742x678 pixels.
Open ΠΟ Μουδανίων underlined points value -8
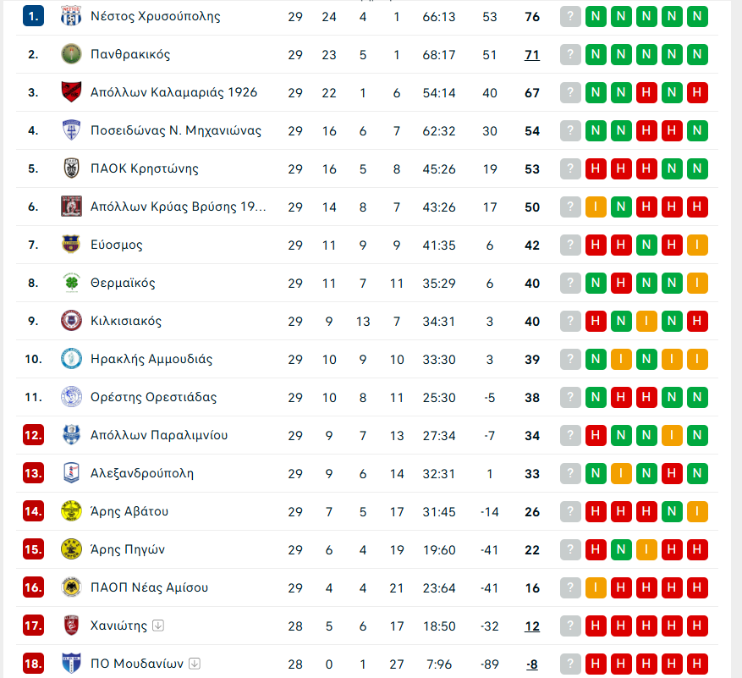point(532,664)
